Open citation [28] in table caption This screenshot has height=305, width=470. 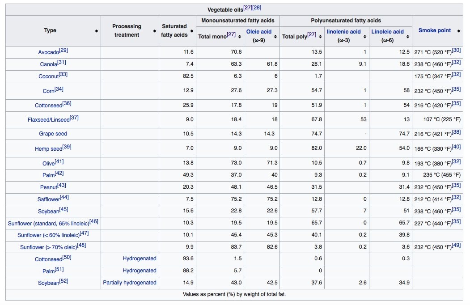coord(257,8)
